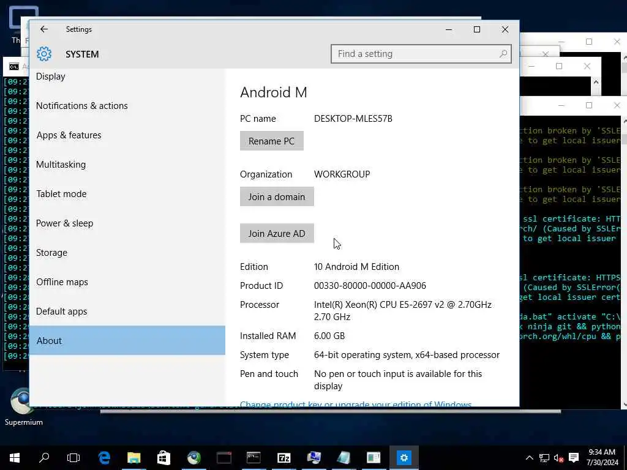Click the Settings gear taskbar icon
This screenshot has width=627, height=470.
(x=404, y=458)
